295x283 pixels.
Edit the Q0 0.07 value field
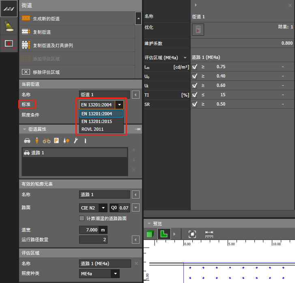point(124,208)
